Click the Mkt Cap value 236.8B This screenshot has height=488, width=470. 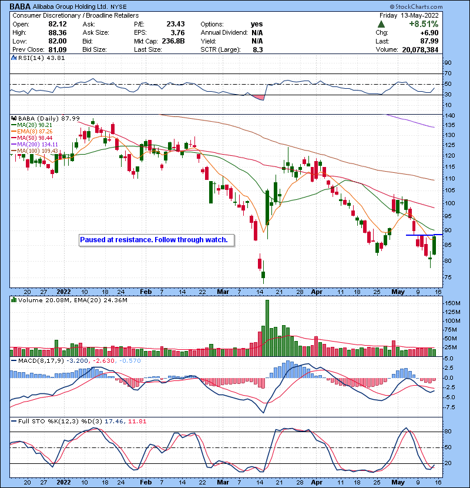173,41
